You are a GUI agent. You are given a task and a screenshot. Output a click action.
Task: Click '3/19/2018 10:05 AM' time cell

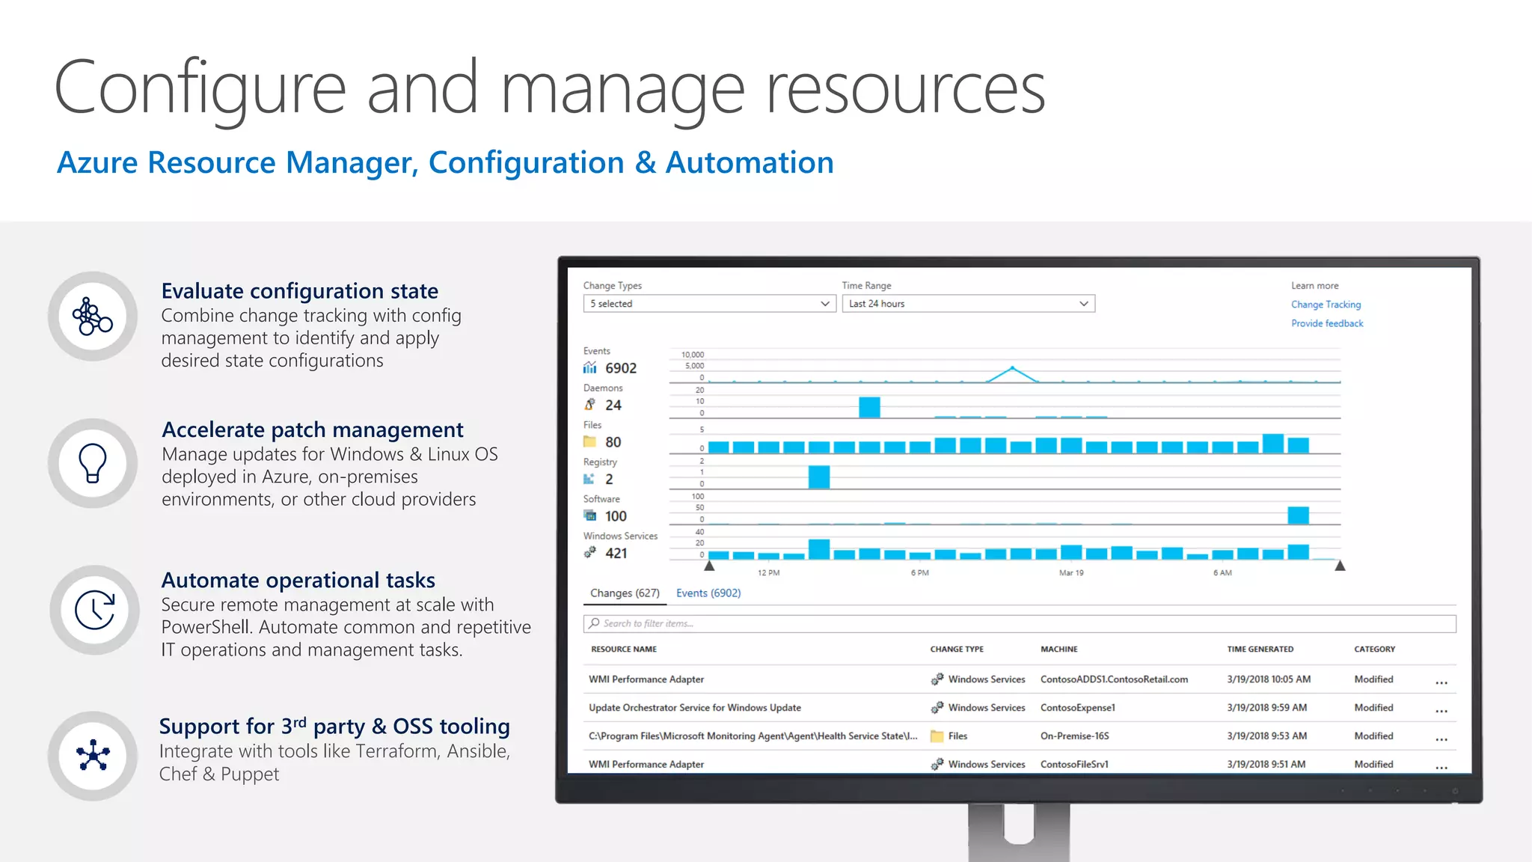pyautogui.click(x=1269, y=679)
